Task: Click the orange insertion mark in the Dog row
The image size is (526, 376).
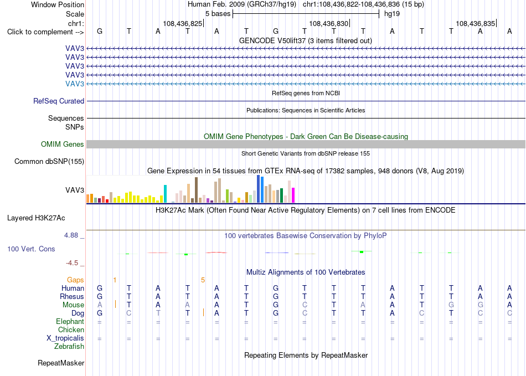Action: coord(203,313)
